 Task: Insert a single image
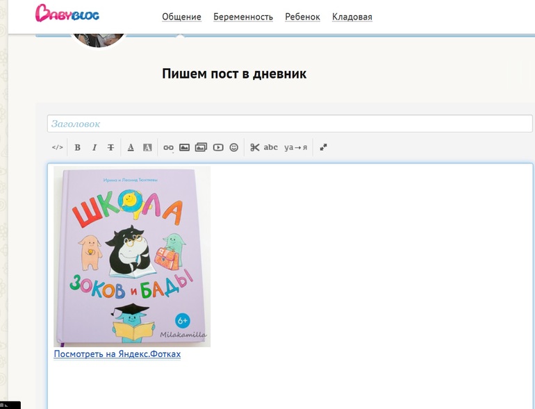(185, 147)
